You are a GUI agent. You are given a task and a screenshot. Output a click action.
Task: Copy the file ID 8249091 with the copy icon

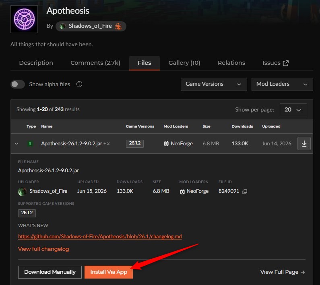coord(245,191)
